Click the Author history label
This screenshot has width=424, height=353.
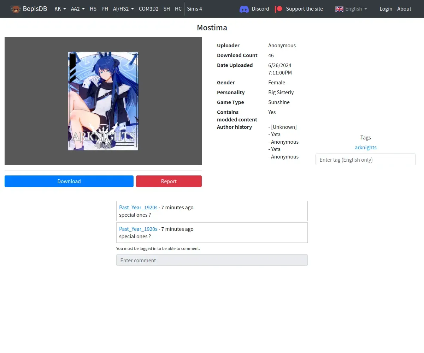(234, 127)
